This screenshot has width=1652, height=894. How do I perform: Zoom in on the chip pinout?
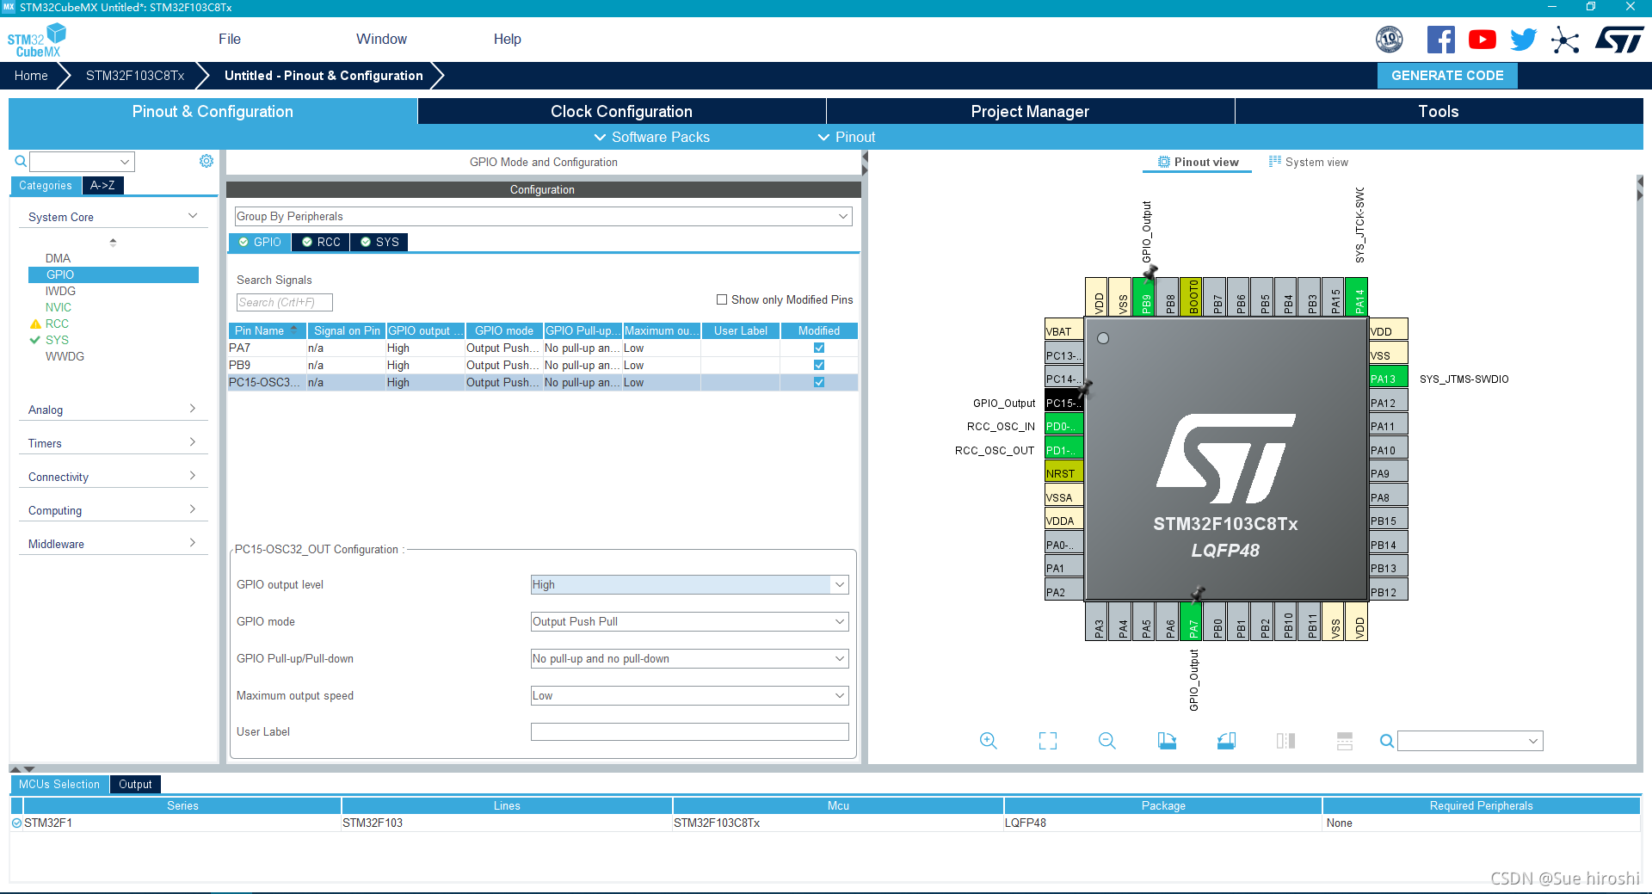click(x=989, y=741)
